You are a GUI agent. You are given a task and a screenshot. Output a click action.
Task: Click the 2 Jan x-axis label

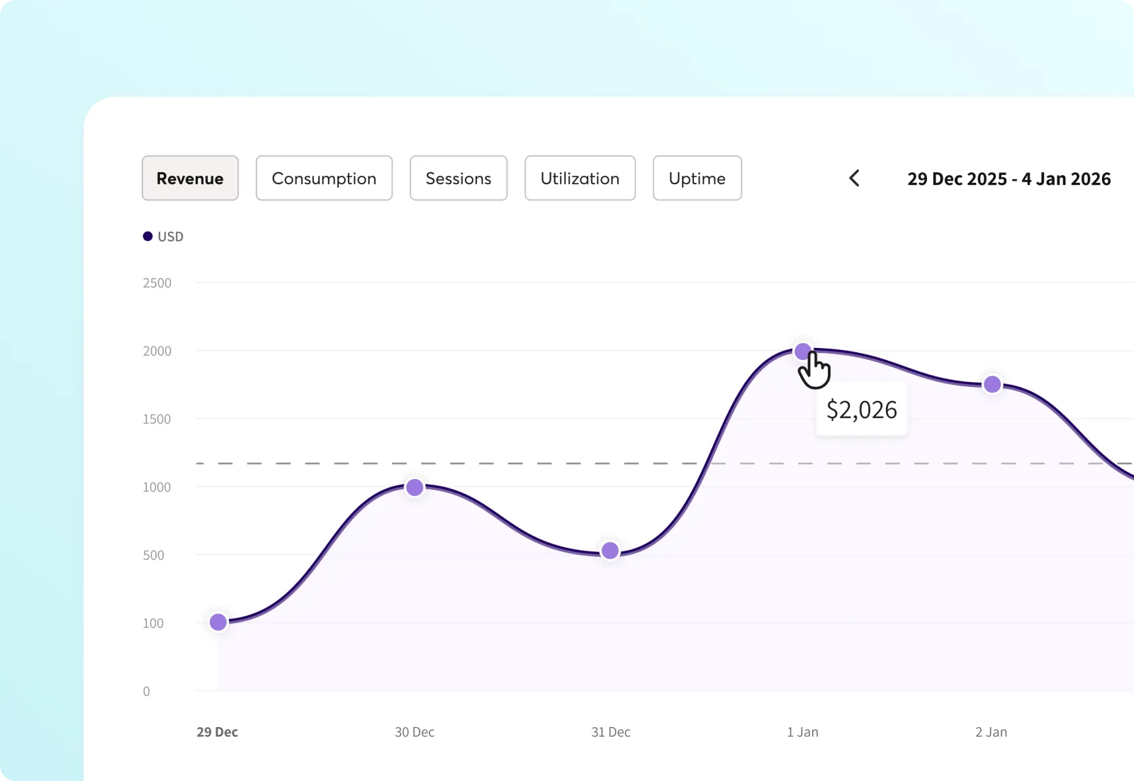[991, 732]
